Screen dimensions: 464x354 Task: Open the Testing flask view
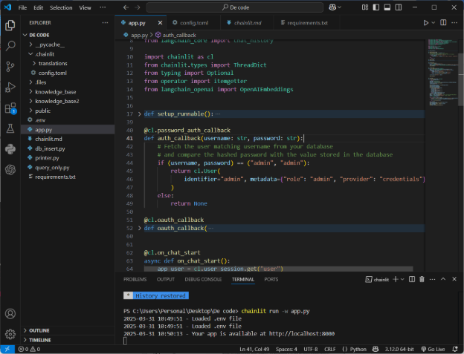coord(10,128)
